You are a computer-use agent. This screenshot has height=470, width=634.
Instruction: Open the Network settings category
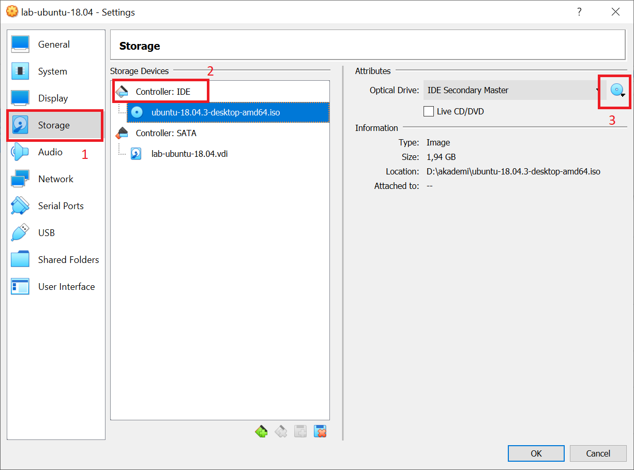(x=56, y=179)
